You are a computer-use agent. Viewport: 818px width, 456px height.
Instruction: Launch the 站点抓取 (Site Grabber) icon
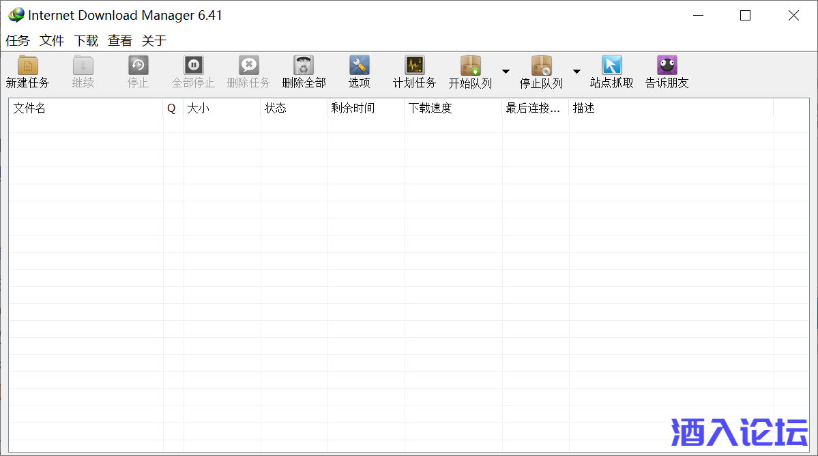pyautogui.click(x=611, y=66)
